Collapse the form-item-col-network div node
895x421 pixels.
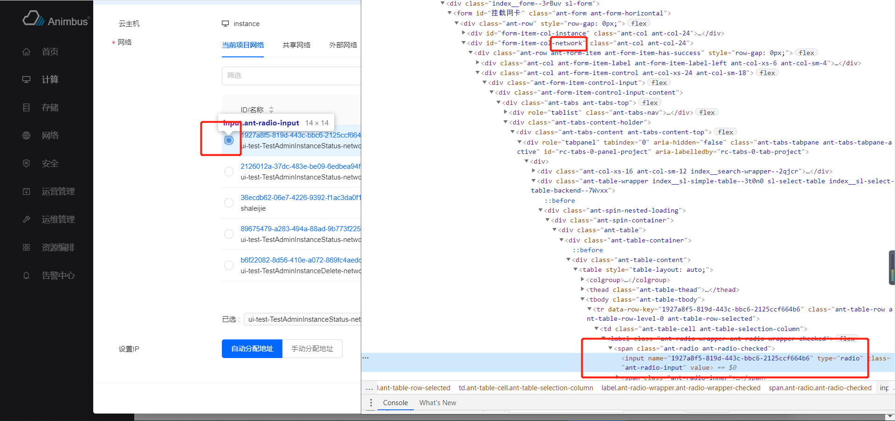(x=463, y=43)
